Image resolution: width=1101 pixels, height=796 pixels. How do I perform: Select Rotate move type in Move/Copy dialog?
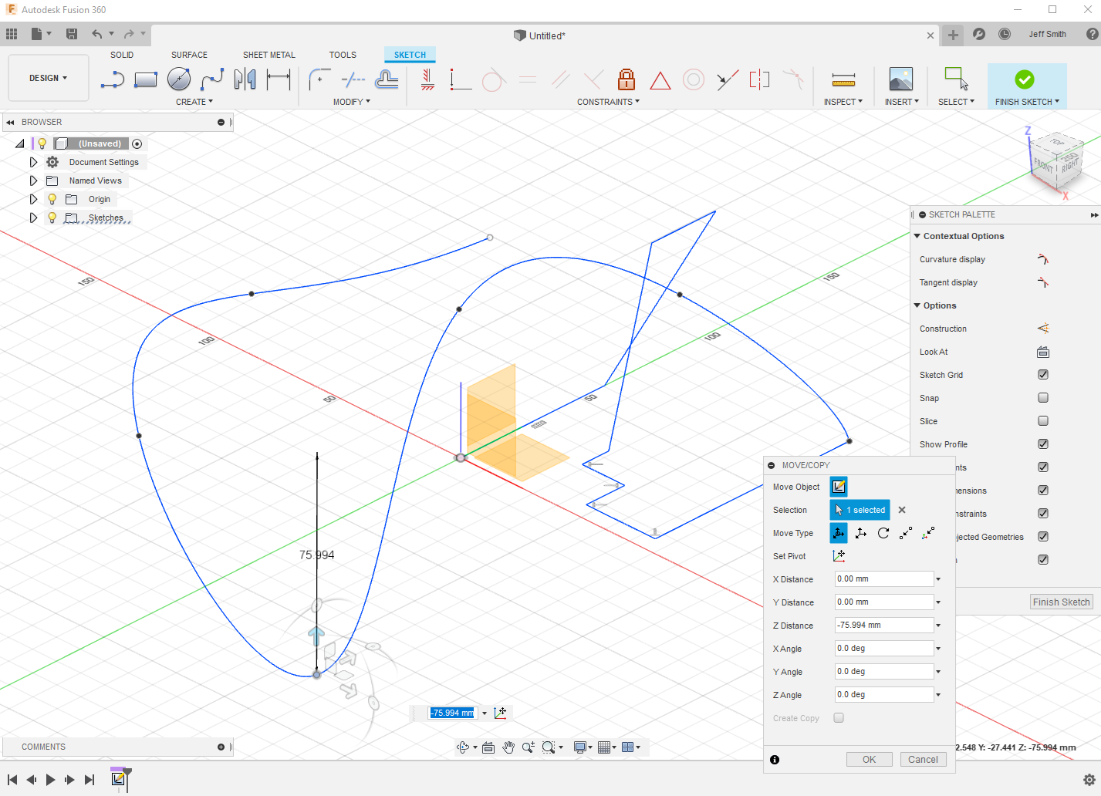pos(883,533)
